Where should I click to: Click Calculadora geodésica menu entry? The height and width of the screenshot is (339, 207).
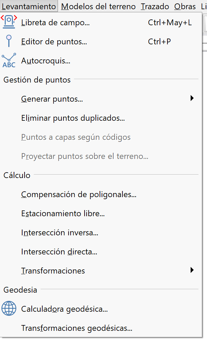pyautogui.click(x=64, y=309)
